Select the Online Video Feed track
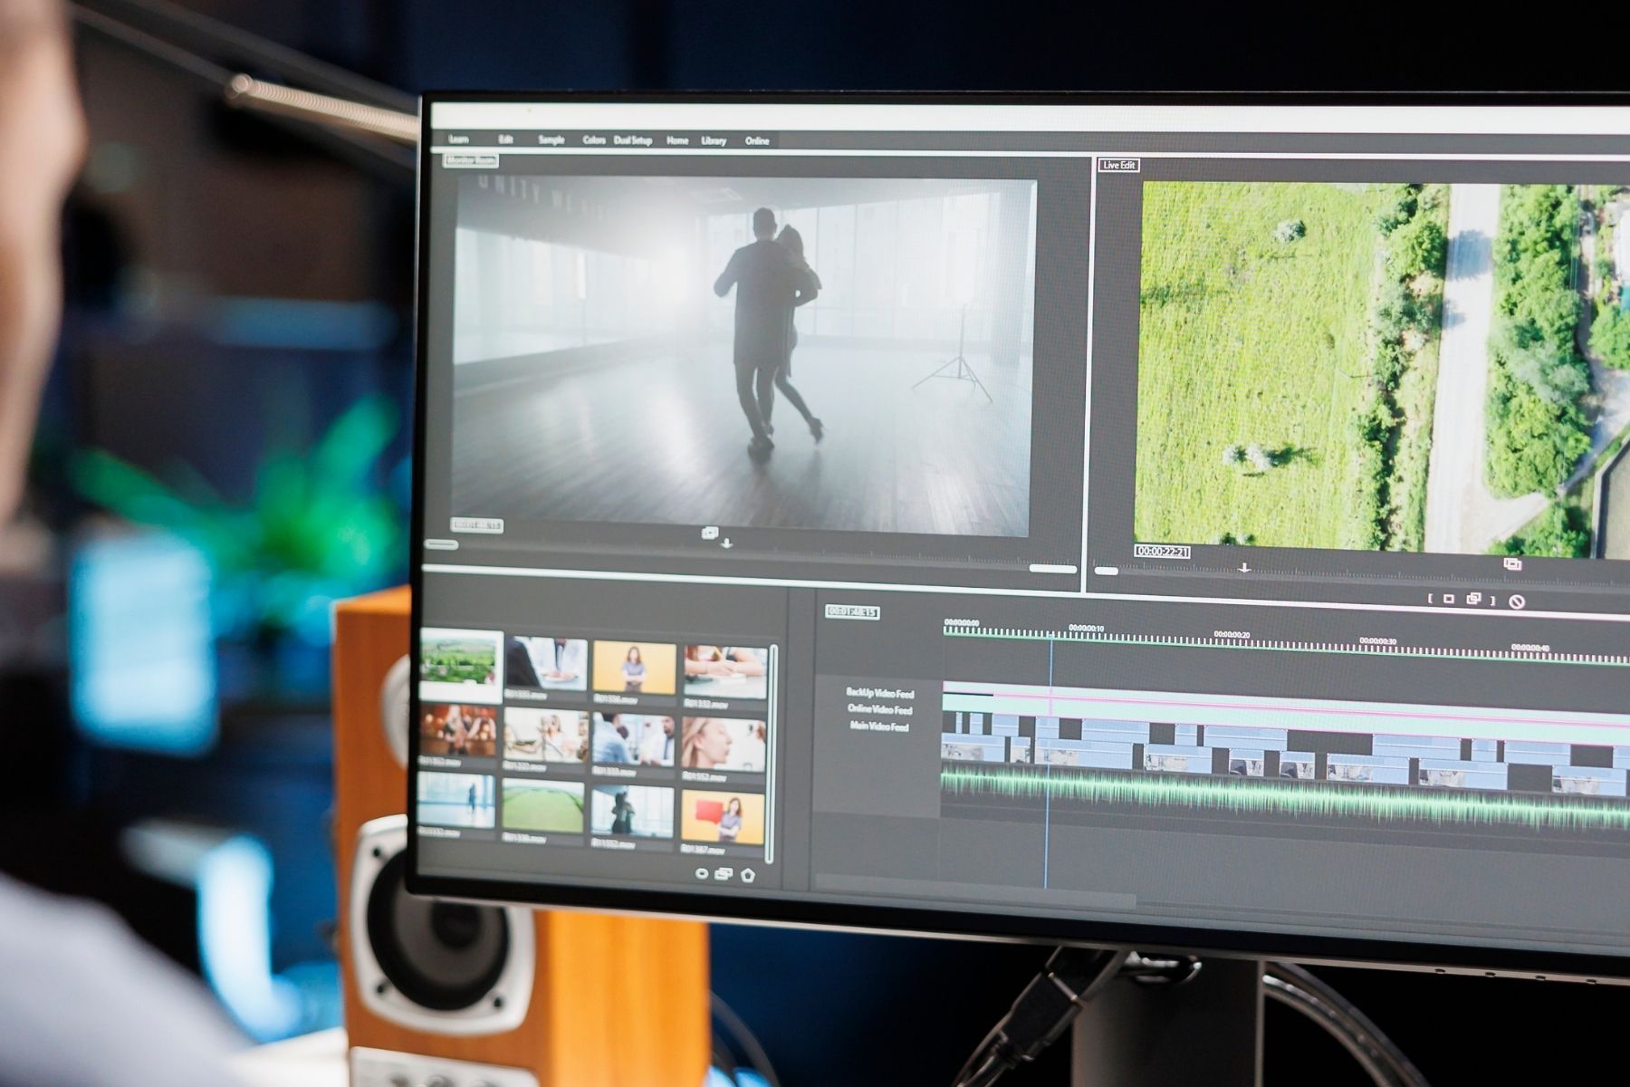Screen dimensions: 1630x1087 point(879,709)
